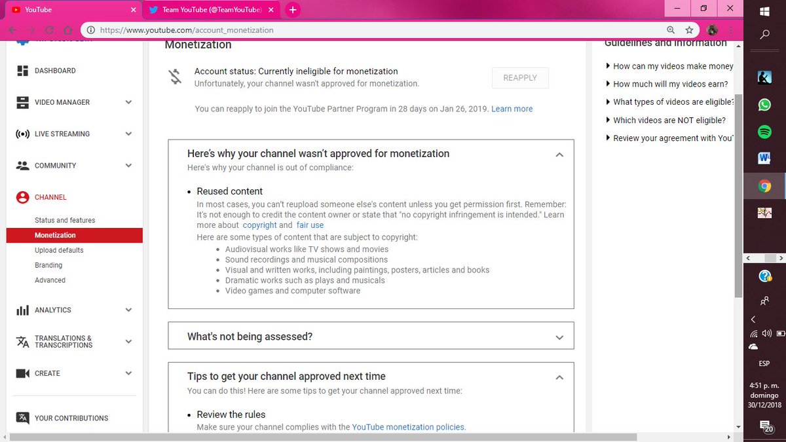Image resolution: width=786 pixels, height=442 pixels.
Task: Open the copyright link
Action: [259, 225]
